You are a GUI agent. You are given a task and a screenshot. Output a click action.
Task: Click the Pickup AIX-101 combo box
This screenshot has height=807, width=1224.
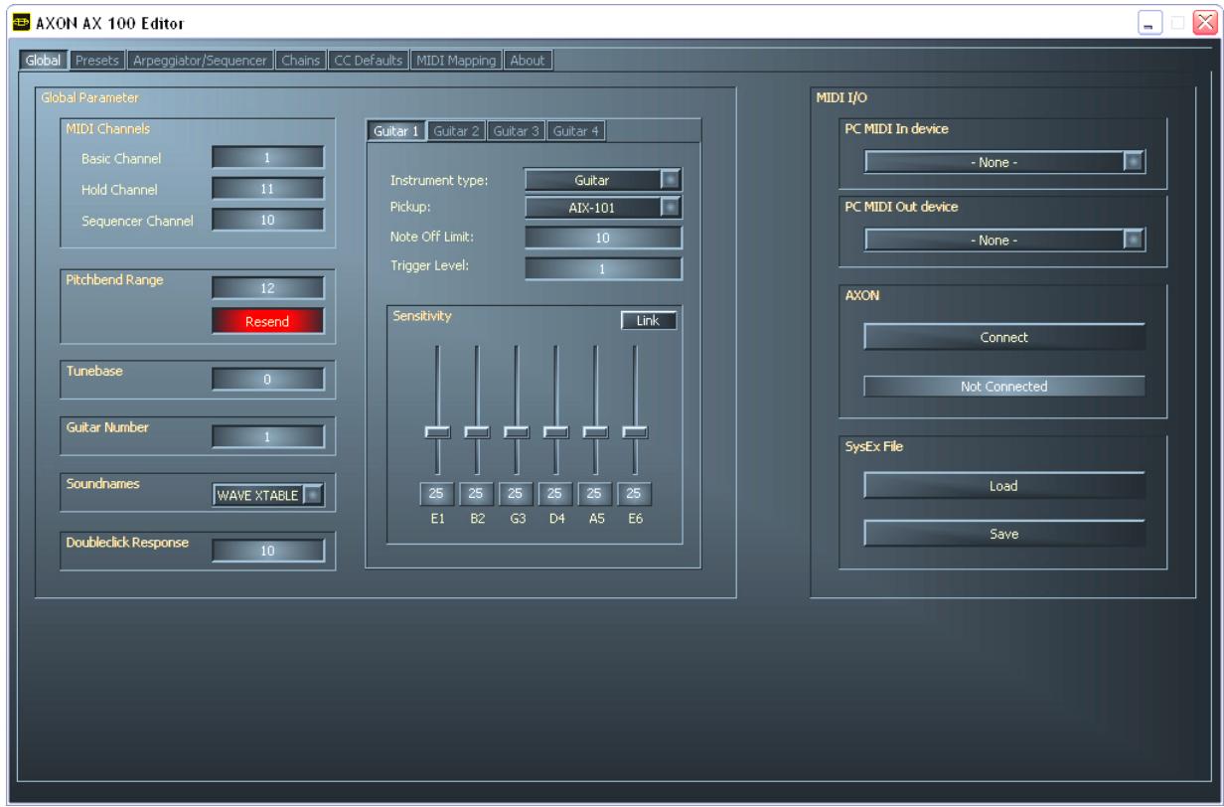tap(603, 208)
